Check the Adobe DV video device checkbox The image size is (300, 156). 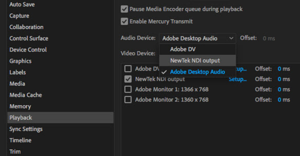pyautogui.click(x=128, y=69)
